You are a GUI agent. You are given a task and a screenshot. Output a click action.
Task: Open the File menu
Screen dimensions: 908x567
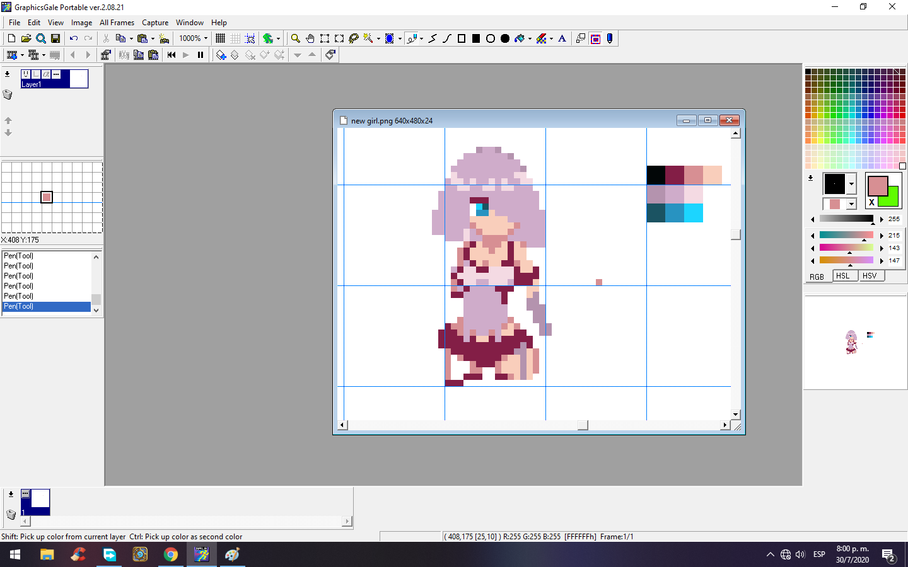coord(15,23)
